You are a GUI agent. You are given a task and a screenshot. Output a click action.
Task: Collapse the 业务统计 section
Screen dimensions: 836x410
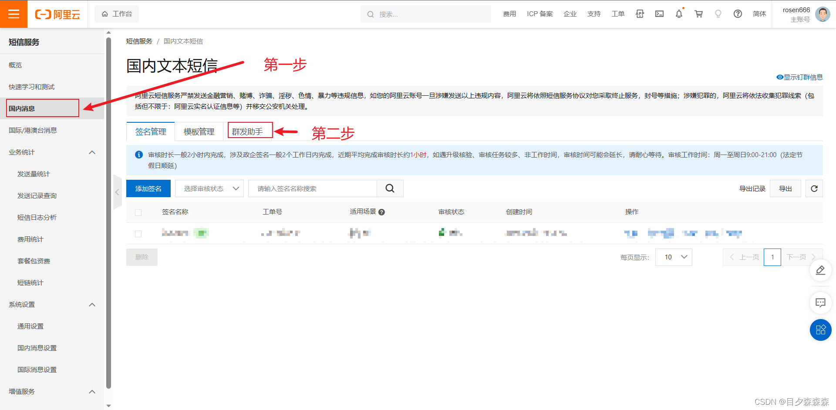coord(92,152)
